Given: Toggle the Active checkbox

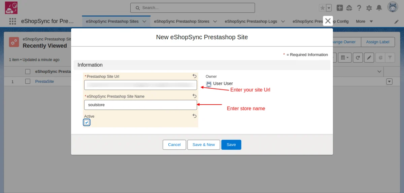Looking at the screenshot, I should pyautogui.click(x=87, y=122).
